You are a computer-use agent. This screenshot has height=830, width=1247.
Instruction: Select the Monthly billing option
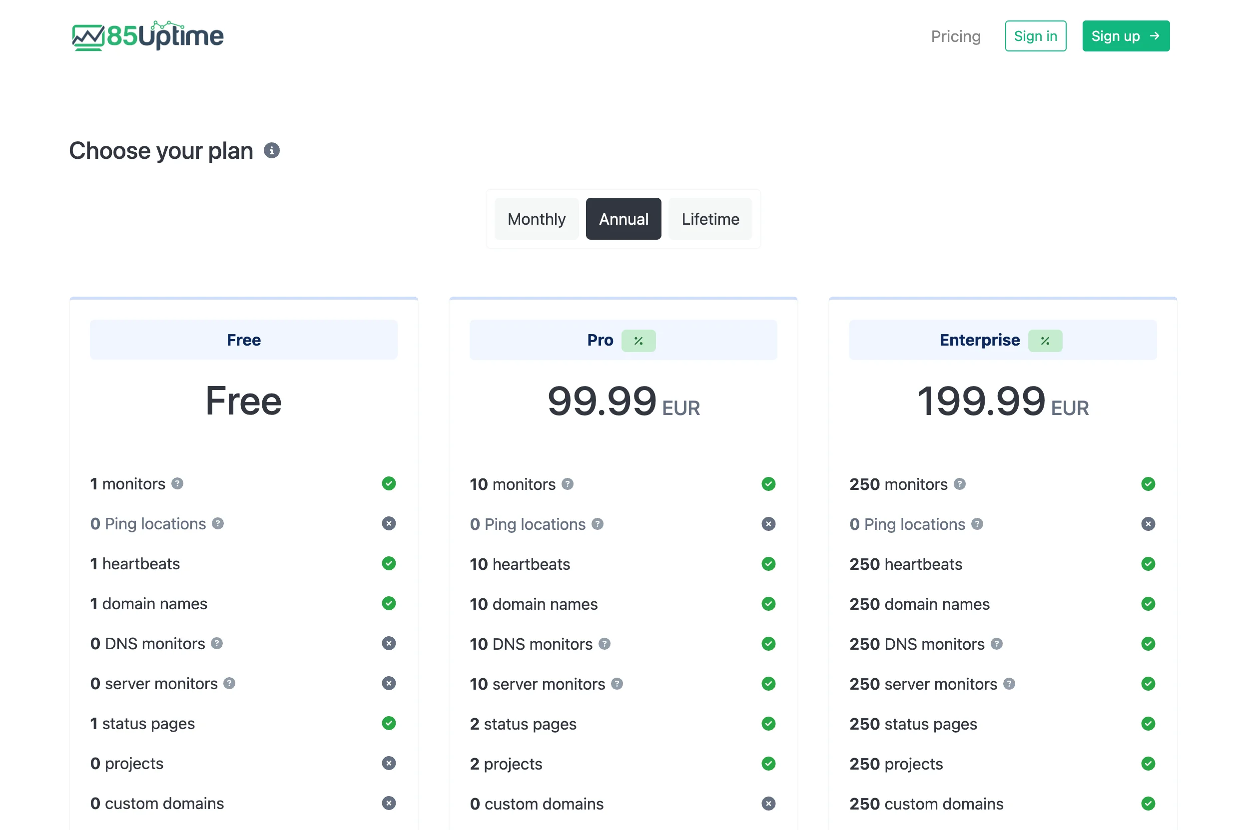click(536, 219)
